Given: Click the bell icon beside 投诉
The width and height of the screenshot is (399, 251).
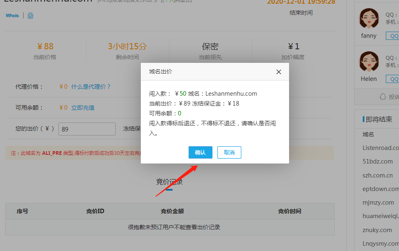Looking at the screenshot, I should coord(383,97).
